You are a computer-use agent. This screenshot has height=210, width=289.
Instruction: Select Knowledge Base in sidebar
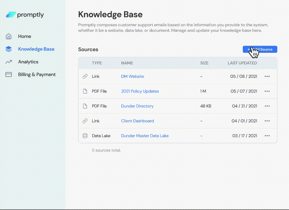coord(36,49)
